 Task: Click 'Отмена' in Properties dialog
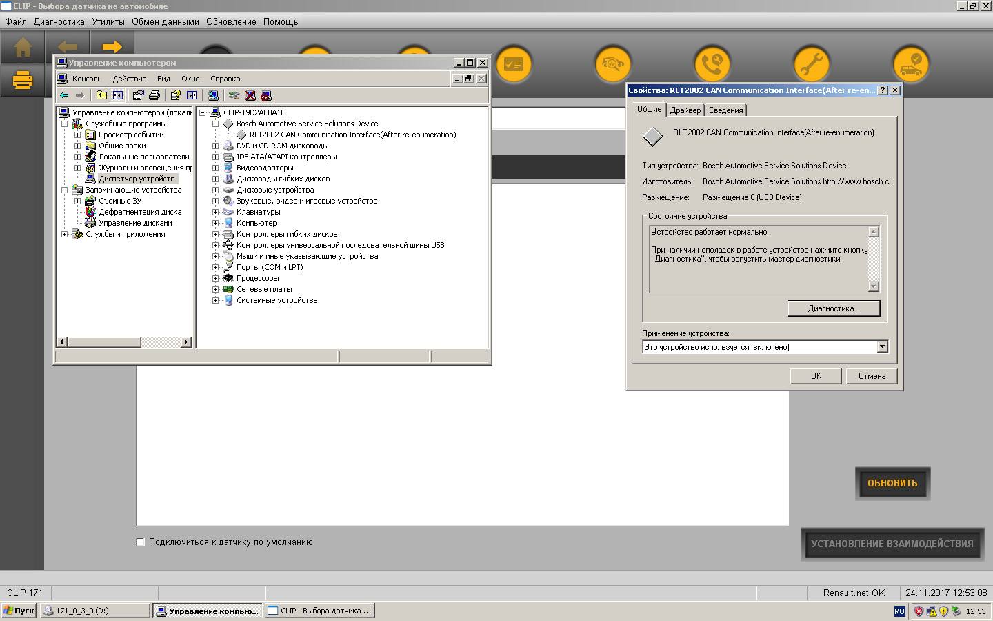872,376
